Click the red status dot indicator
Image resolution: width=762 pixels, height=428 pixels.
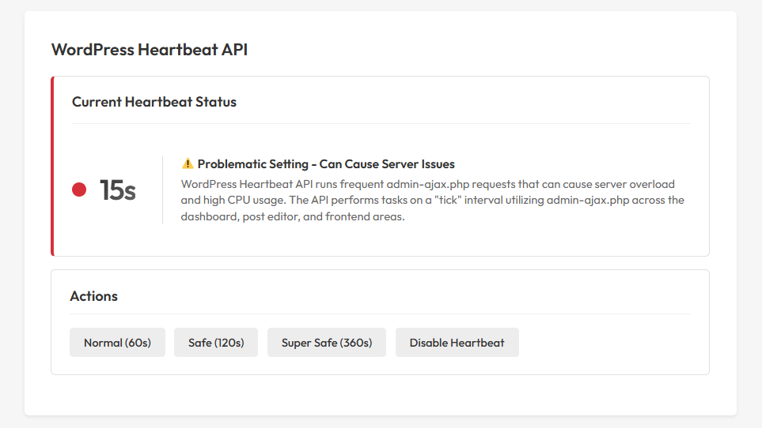[x=79, y=190]
